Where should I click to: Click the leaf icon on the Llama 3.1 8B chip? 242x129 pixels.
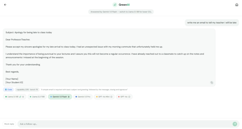20,97
